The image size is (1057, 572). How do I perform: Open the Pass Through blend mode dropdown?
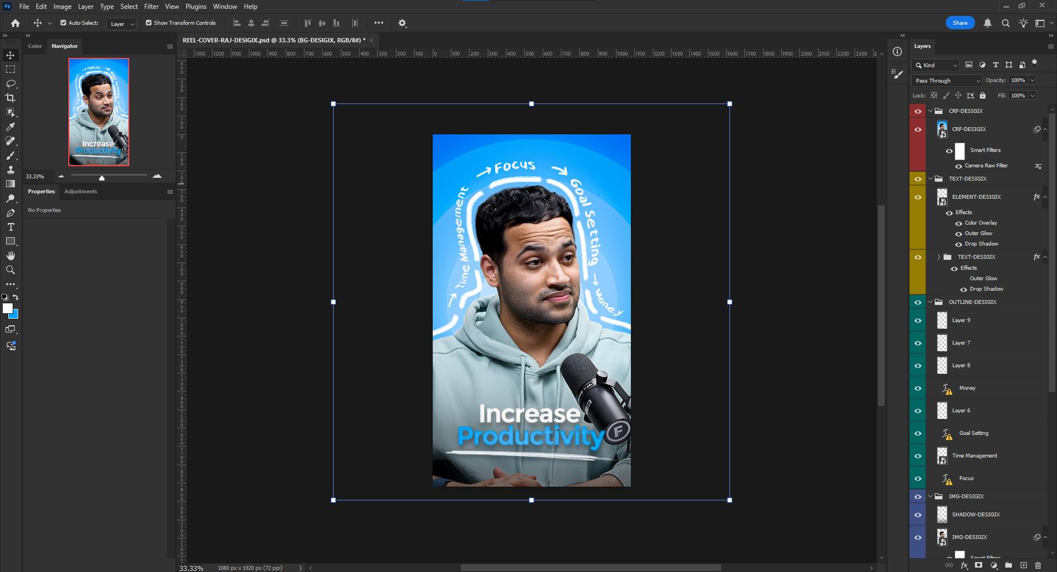[x=946, y=80]
